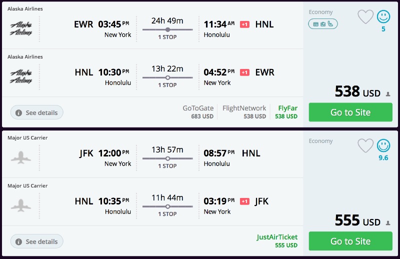This screenshot has width=400, height=259.
Task: Click the Alaska Airlines logo on EWR departure
Action: point(21,29)
